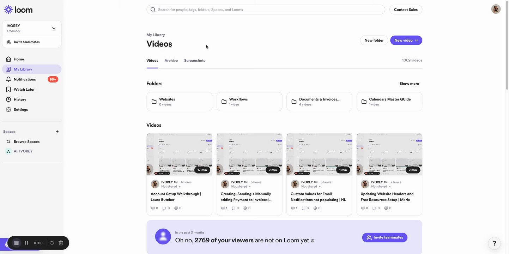Click comments icon on Creating, Sending video
Viewport: 509px width, 254px height.
coord(234,208)
